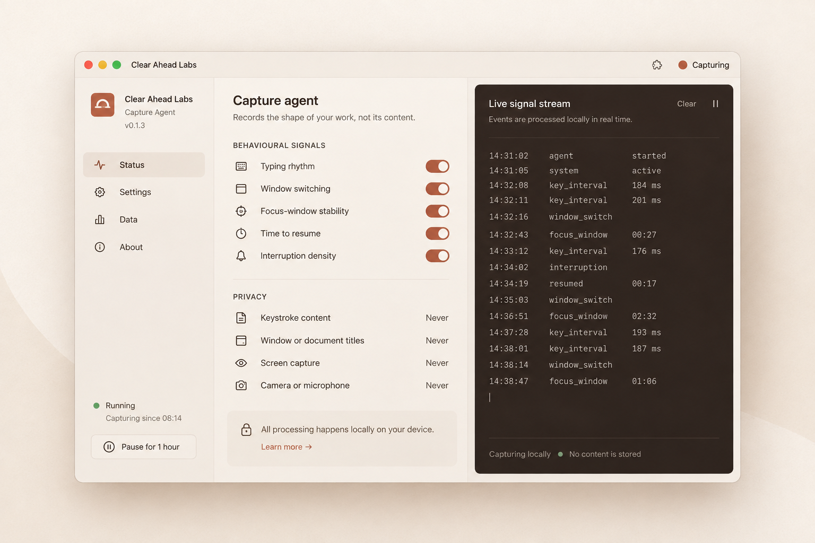Click Never value for Camera or microphone

(x=437, y=386)
